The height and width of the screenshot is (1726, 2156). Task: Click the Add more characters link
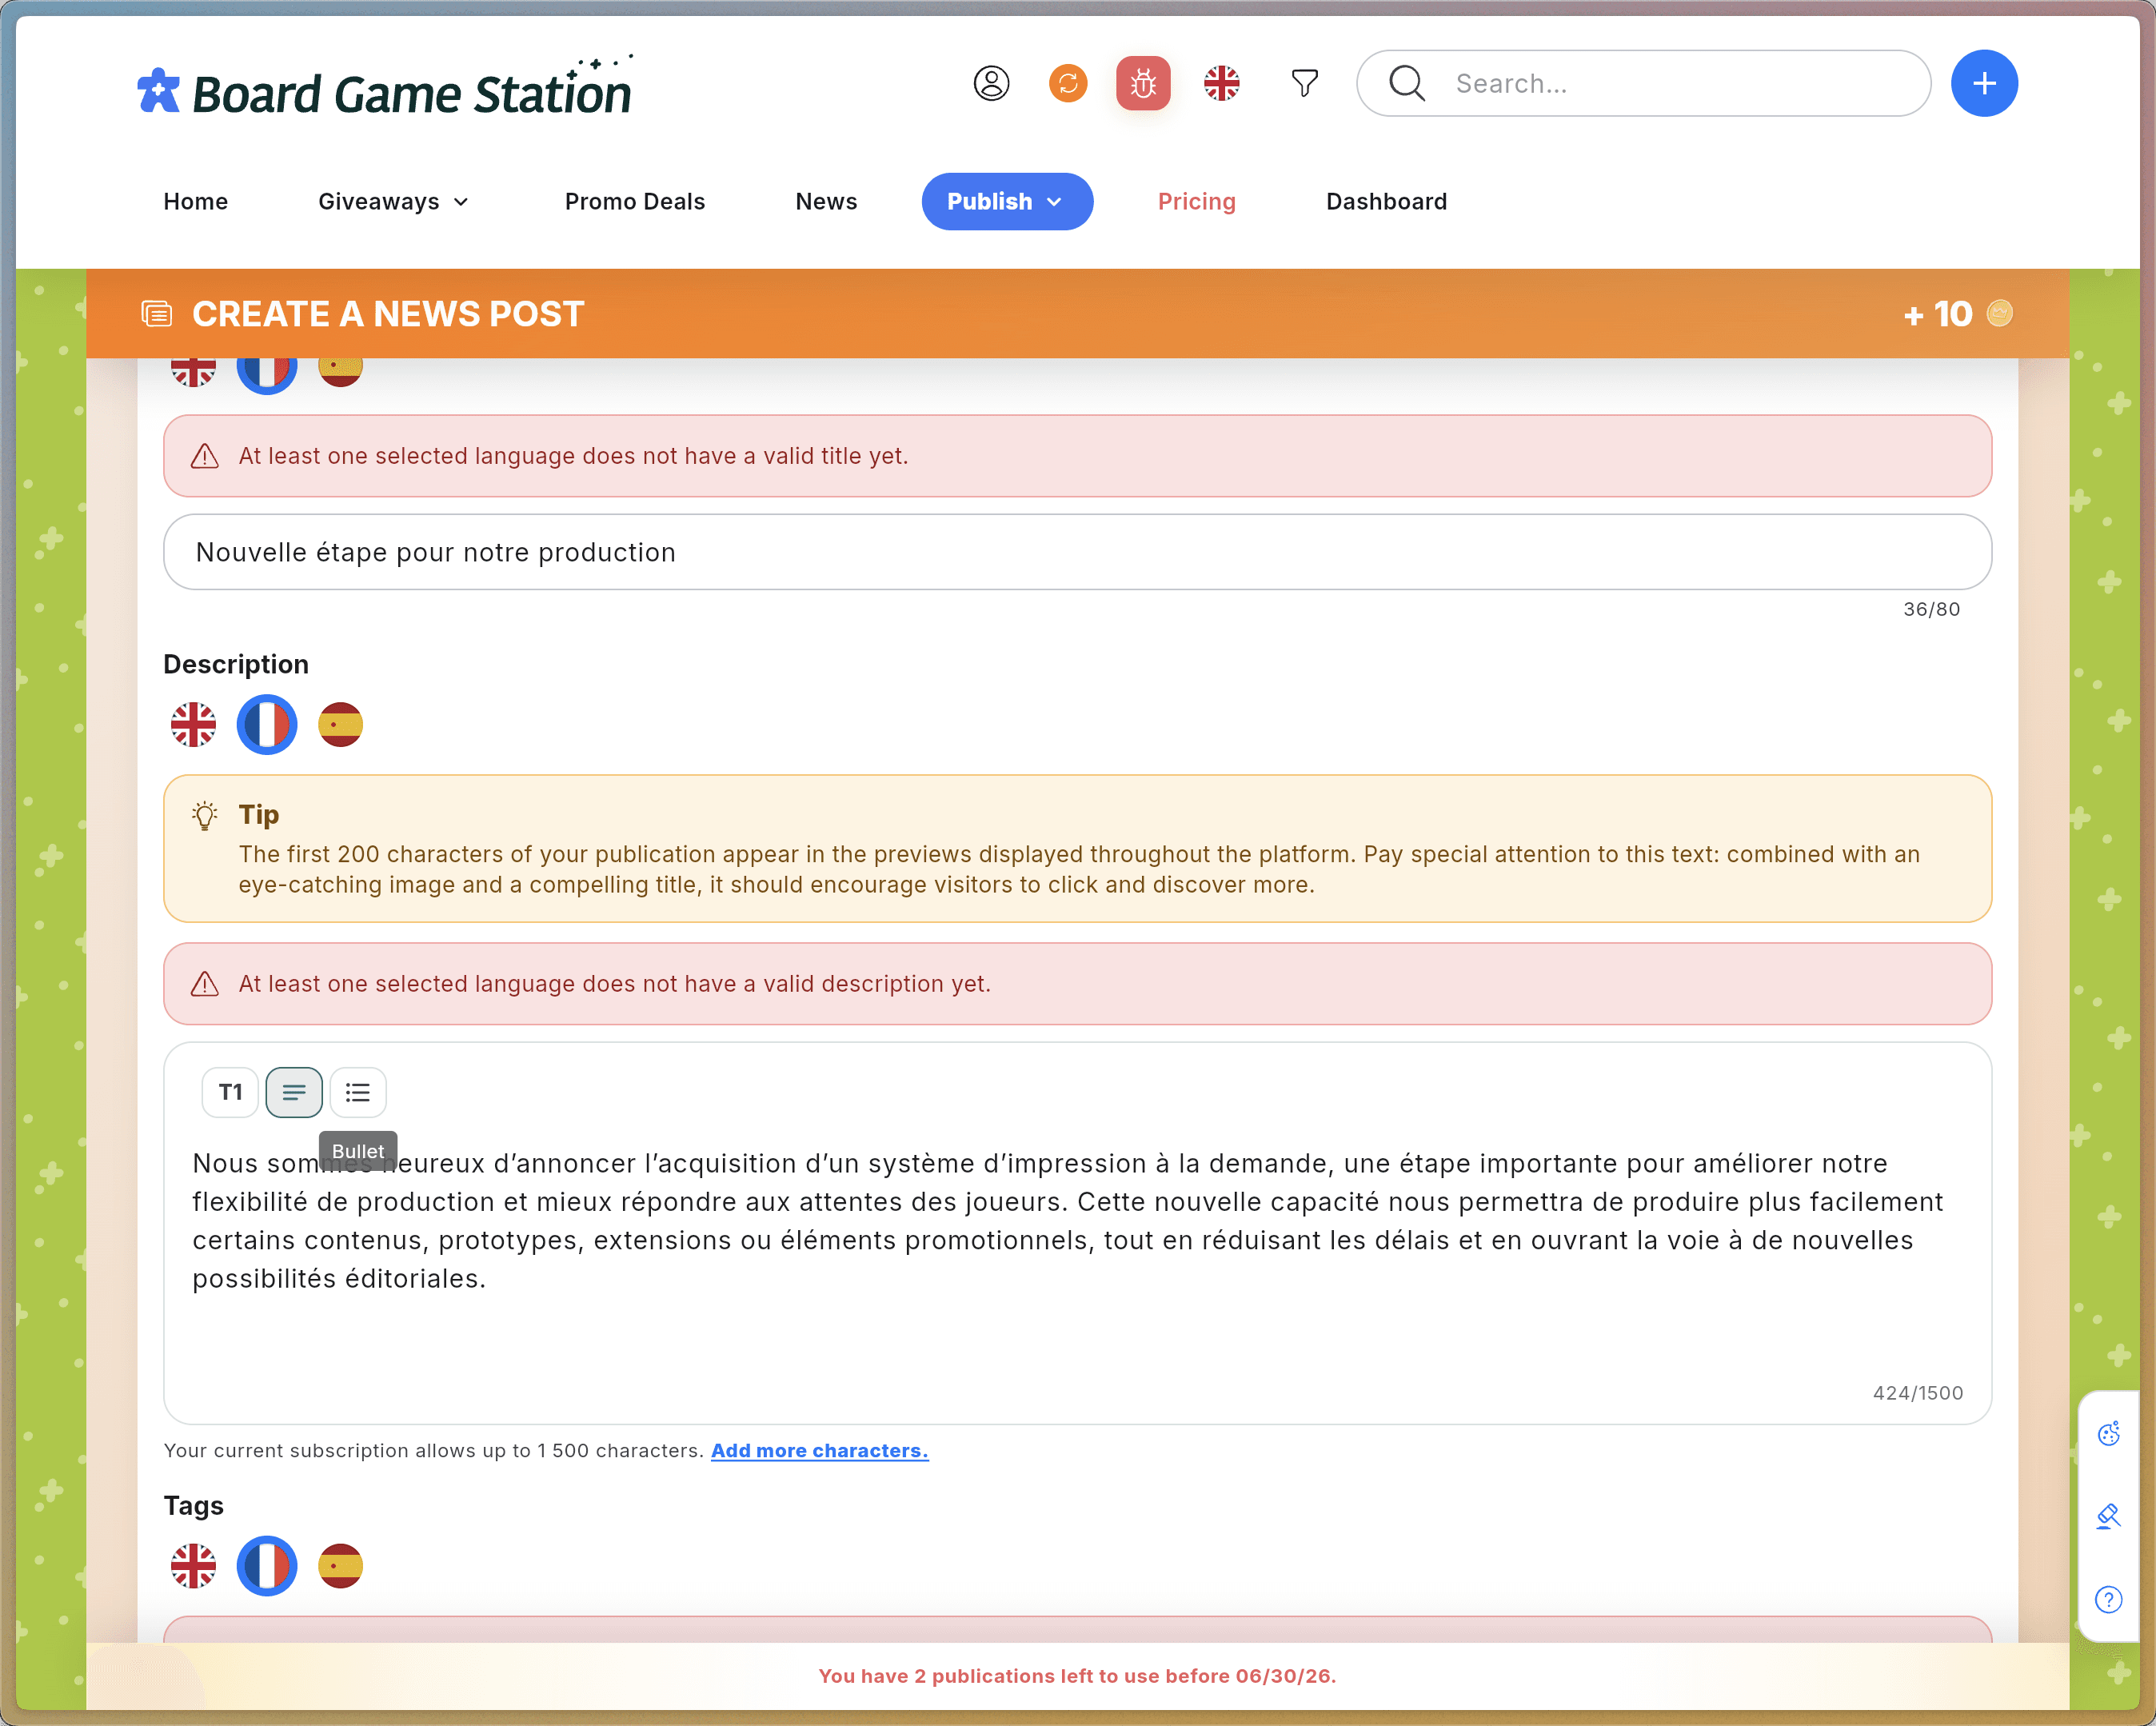click(819, 1450)
